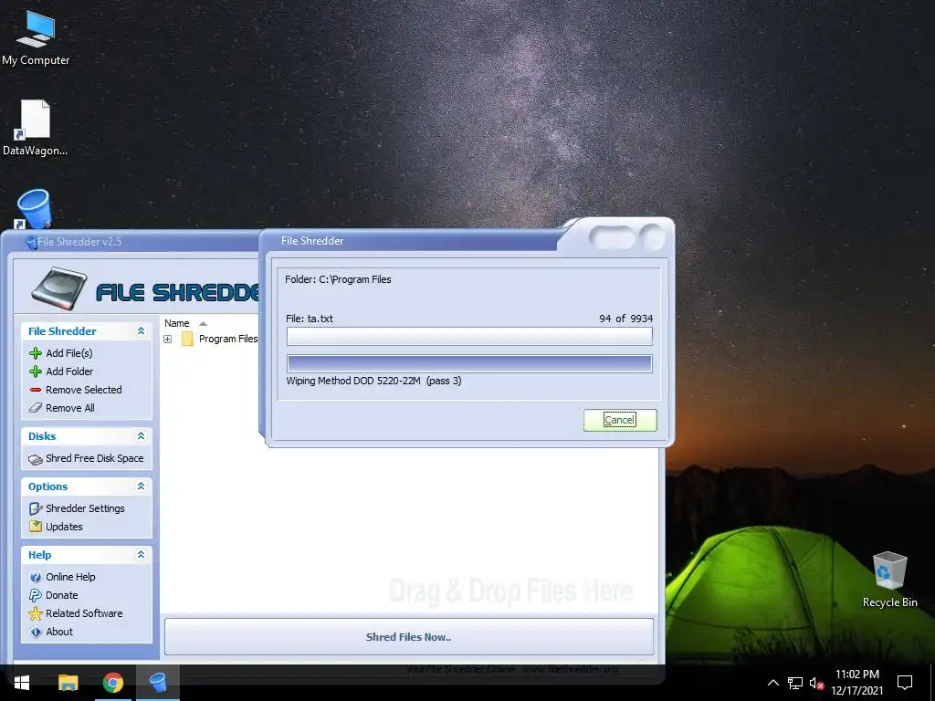Image resolution: width=935 pixels, height=701 pixels.
Task: Click the Shredder Settings icon
Action: [36, 508]
